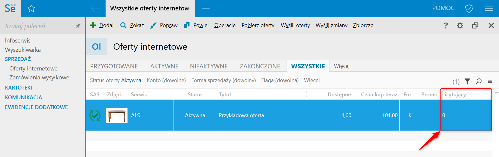Image resolution: width=499 pixels, height=157 pixels.
Task: Collapse the SPRZEDAŻ section
Action: point(18,59)
